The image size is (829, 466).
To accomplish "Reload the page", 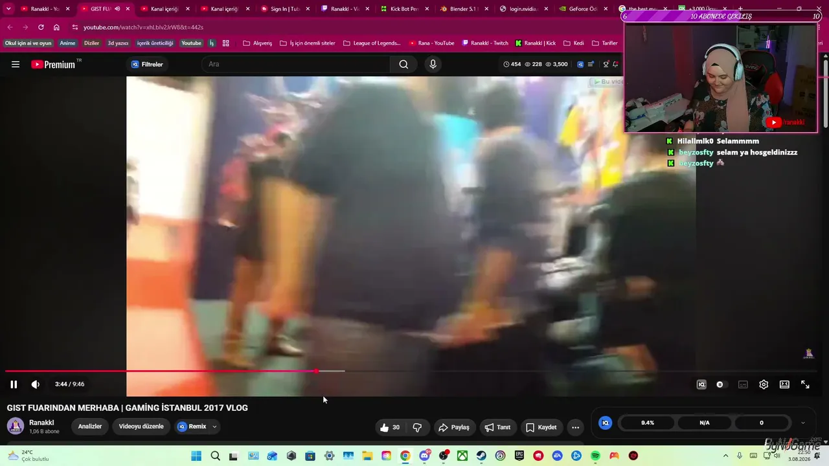I will 41,27.
